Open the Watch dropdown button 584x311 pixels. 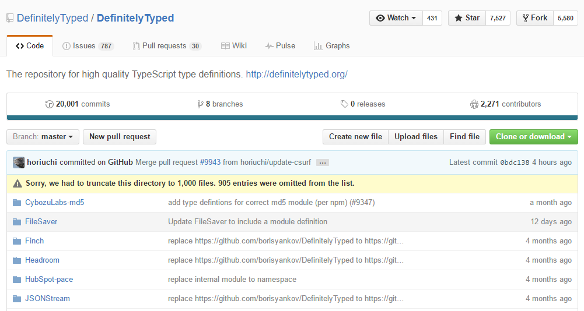(x=396, y=18)
